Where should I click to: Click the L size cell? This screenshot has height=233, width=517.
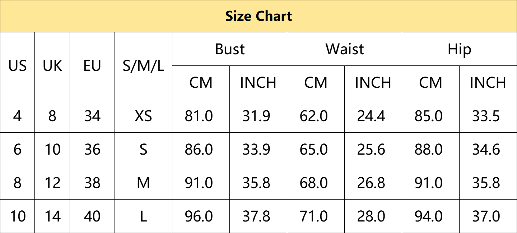(x=143, y=216)
